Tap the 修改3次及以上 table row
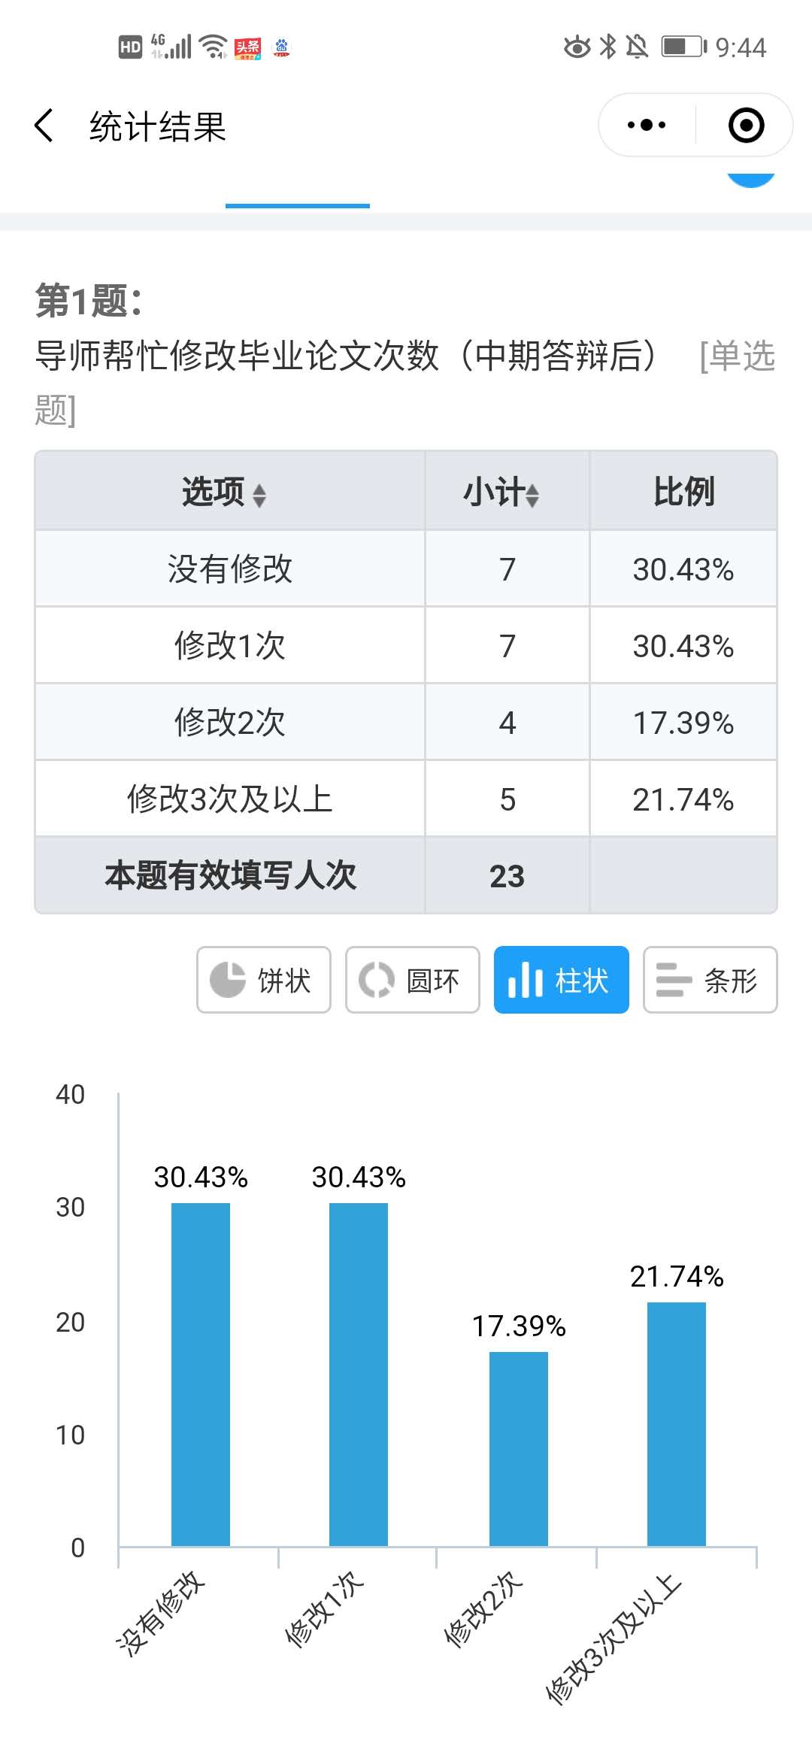 tap(230, 799)
